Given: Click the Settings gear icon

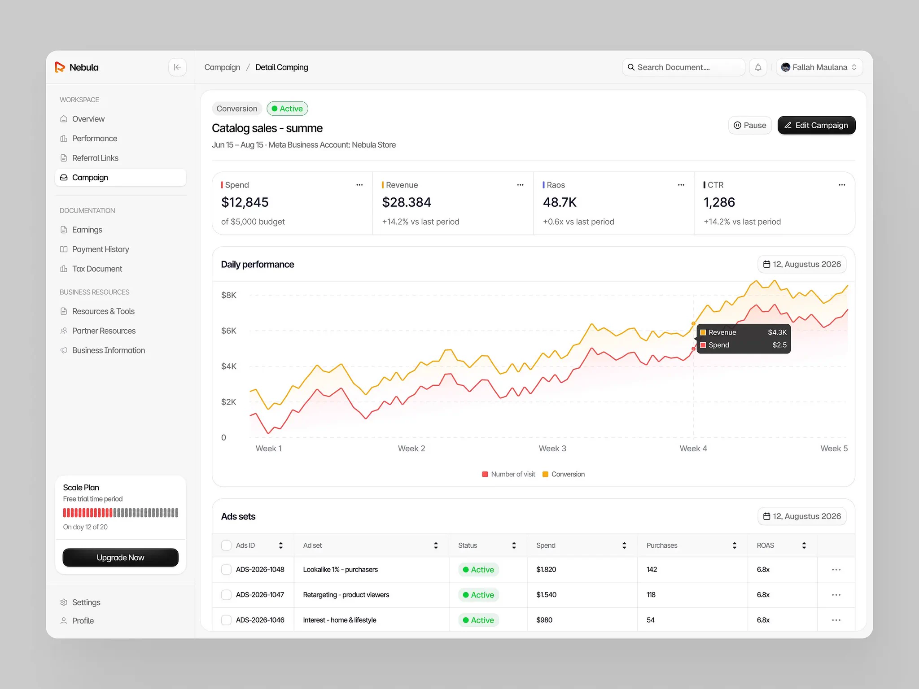Looking at the screenshot, I should (64, 602).
